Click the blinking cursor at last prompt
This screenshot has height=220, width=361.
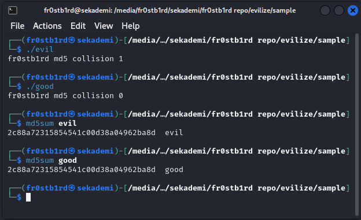pyautogui.click(x=28, y=197)
